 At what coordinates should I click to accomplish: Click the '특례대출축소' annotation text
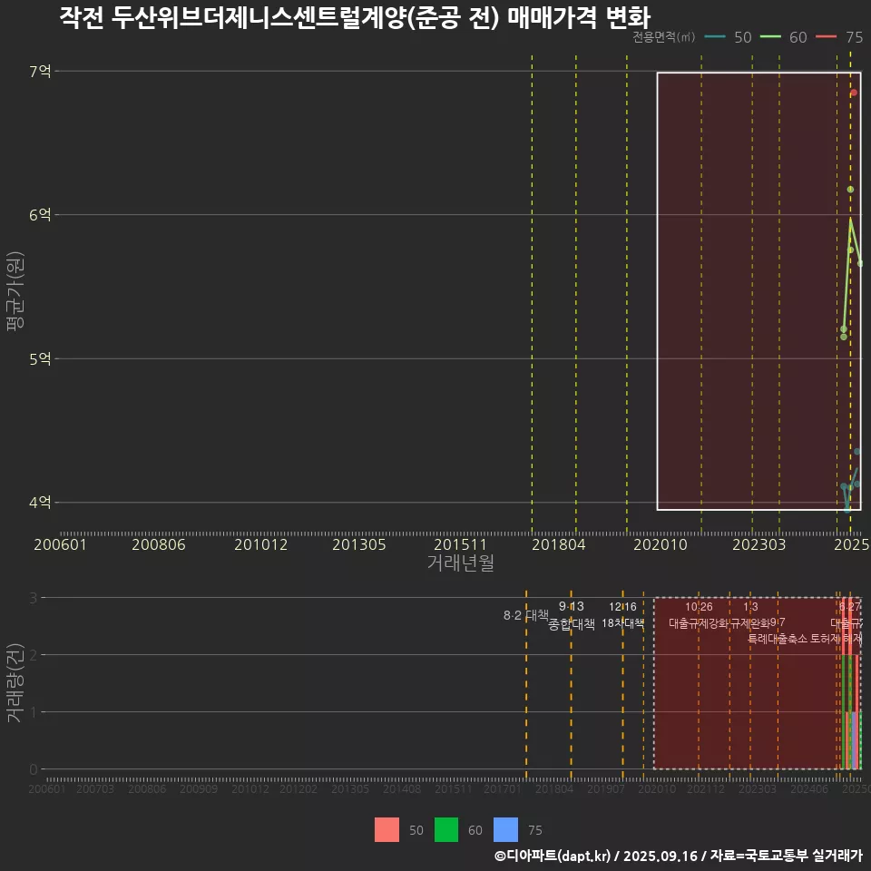coord(778,639)
